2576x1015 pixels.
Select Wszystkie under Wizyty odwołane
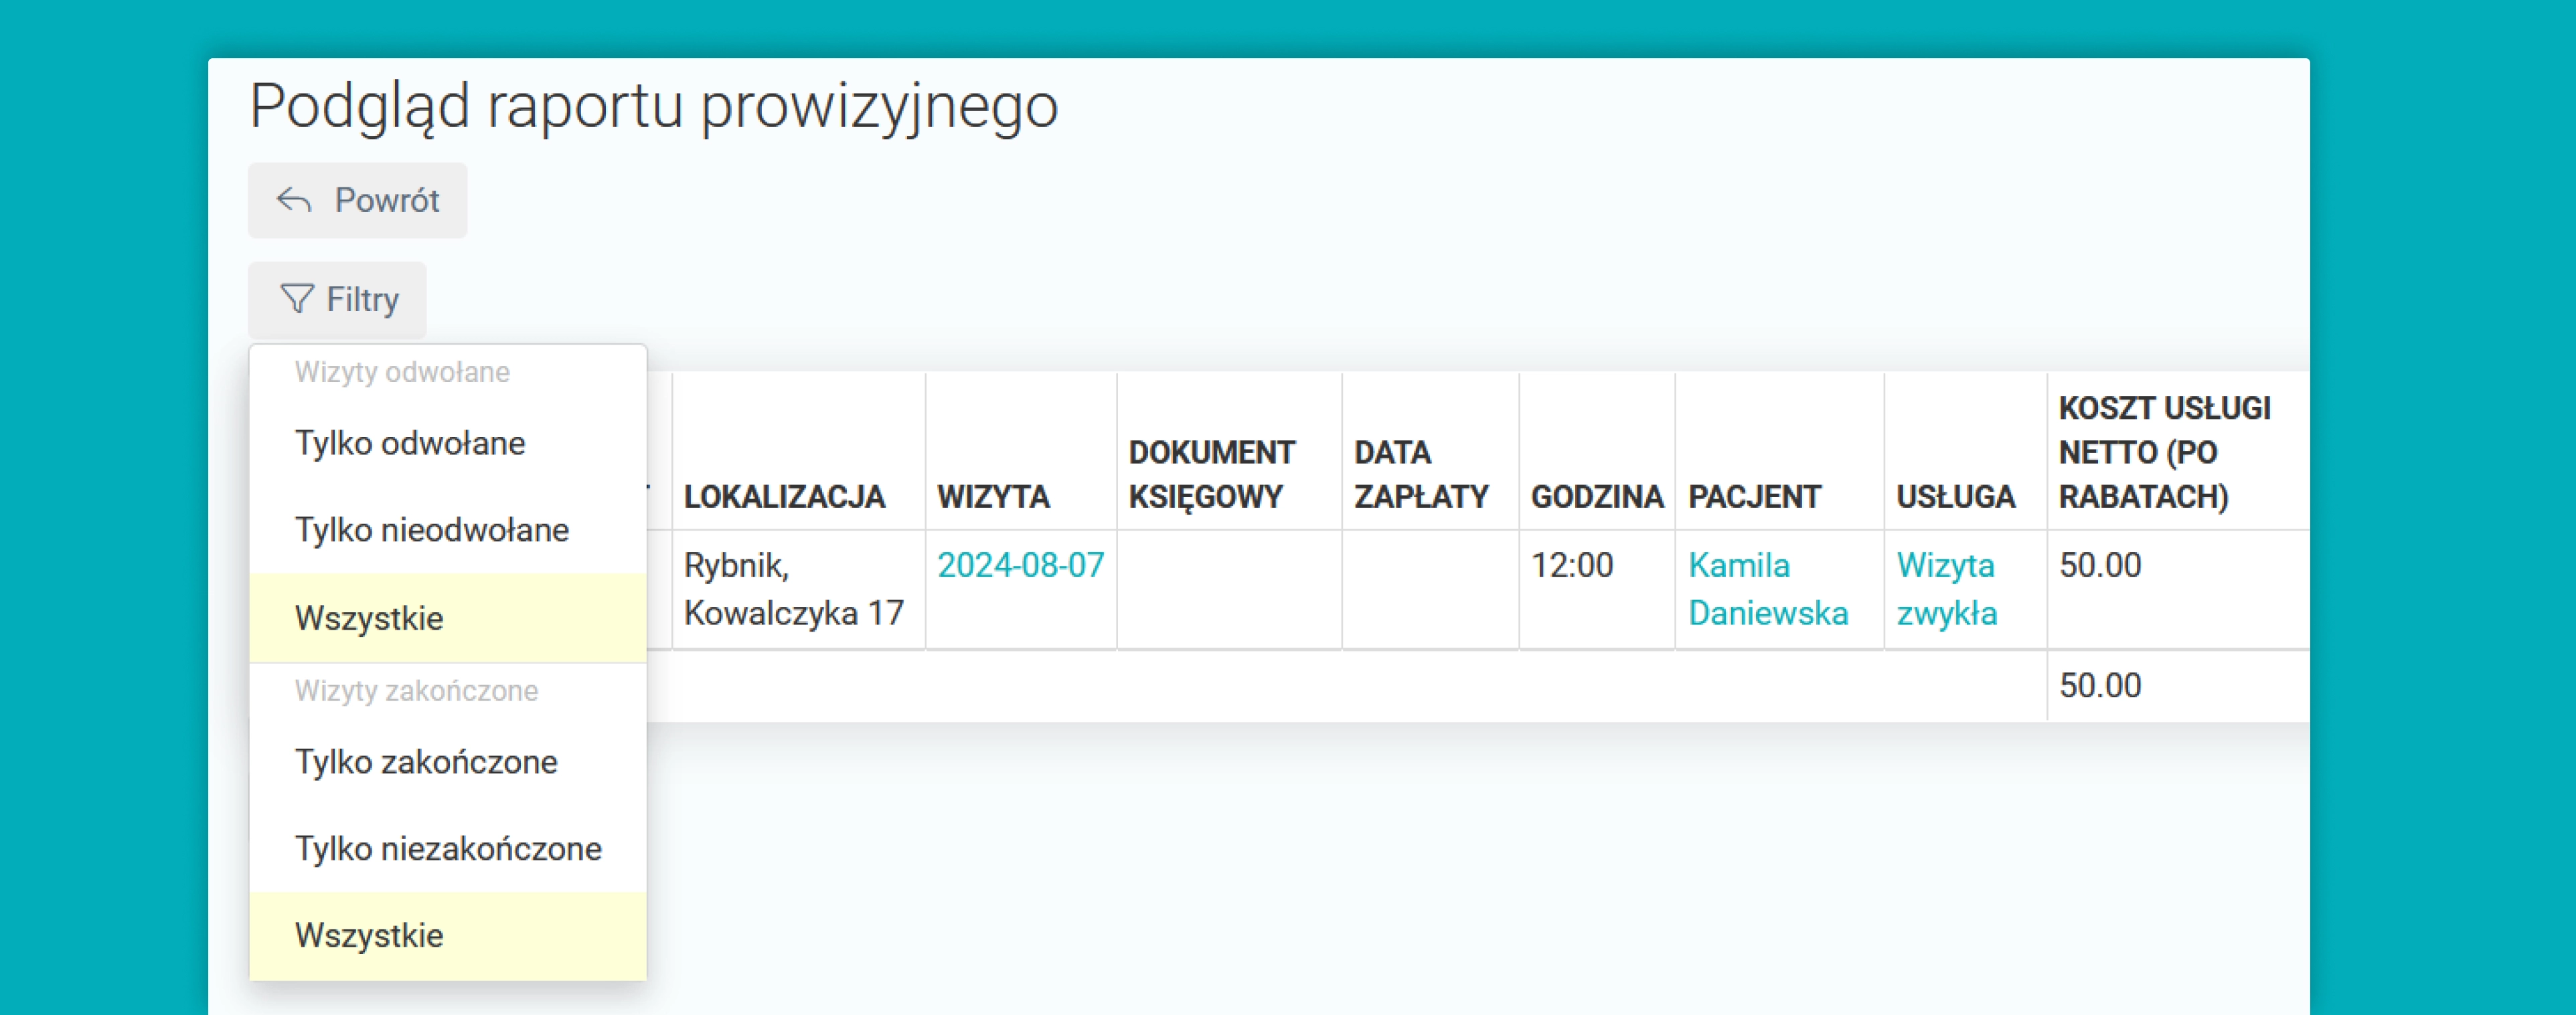448,618
